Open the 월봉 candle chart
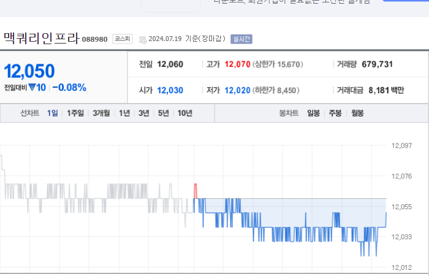This screenshot has height=276, width=429. 357,113
